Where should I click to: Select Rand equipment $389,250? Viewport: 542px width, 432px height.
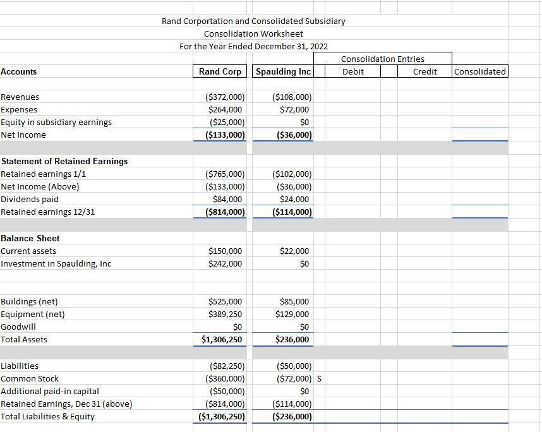pyautogui.click(x=225, y=314)
